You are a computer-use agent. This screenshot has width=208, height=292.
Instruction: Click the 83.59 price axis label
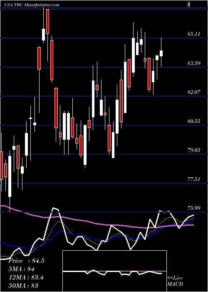pyautogui.click(x=194, y=63)
